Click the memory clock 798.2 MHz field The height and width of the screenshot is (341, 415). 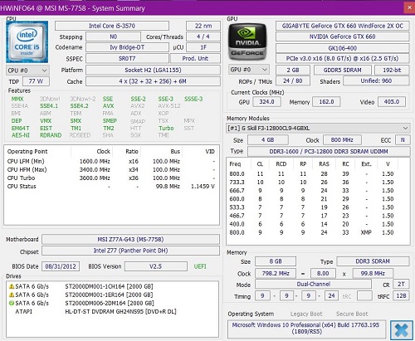[x=276, y=273]
